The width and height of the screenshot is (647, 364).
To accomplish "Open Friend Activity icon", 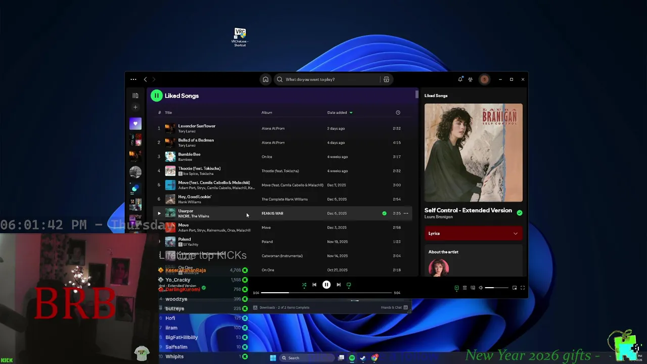I will [470, 79].
